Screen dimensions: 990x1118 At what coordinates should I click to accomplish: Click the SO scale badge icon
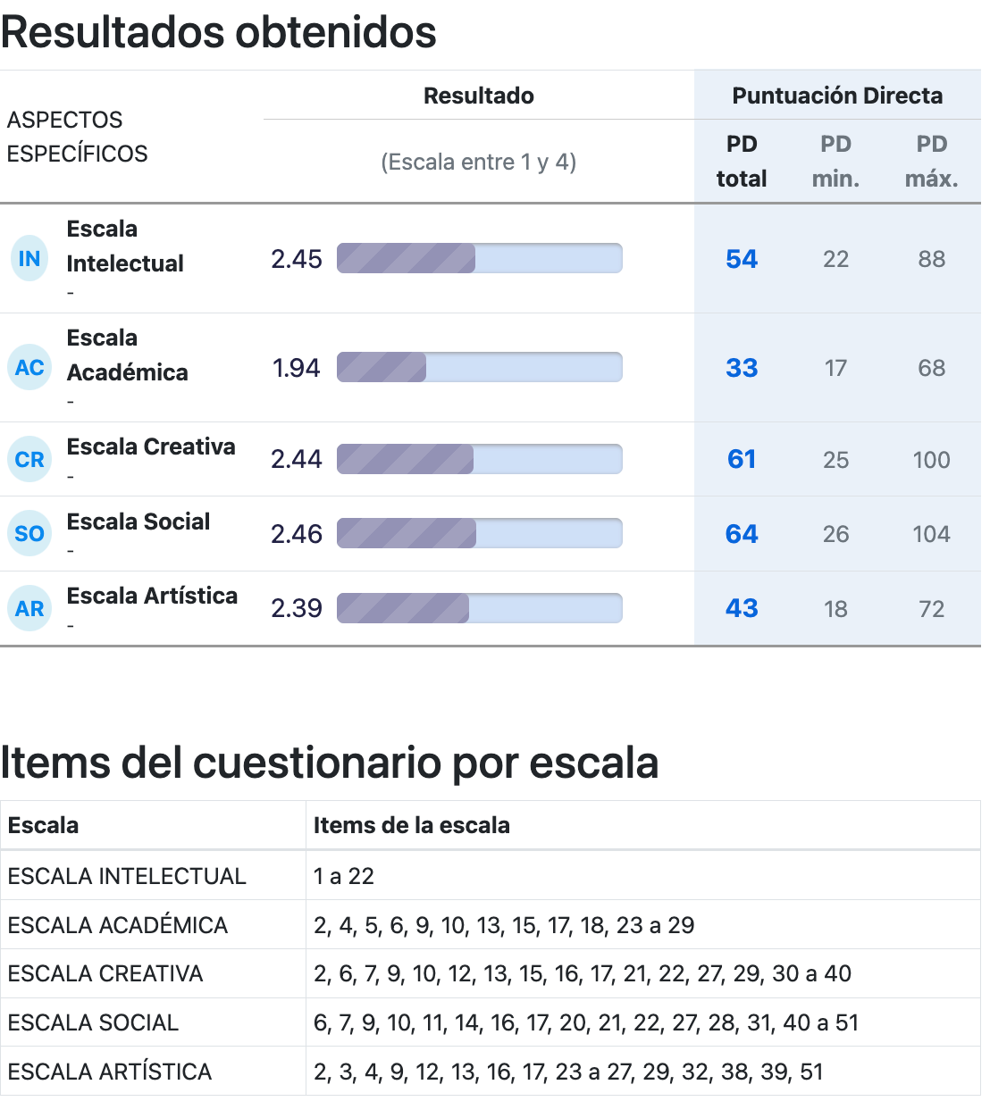coord(29,534)
